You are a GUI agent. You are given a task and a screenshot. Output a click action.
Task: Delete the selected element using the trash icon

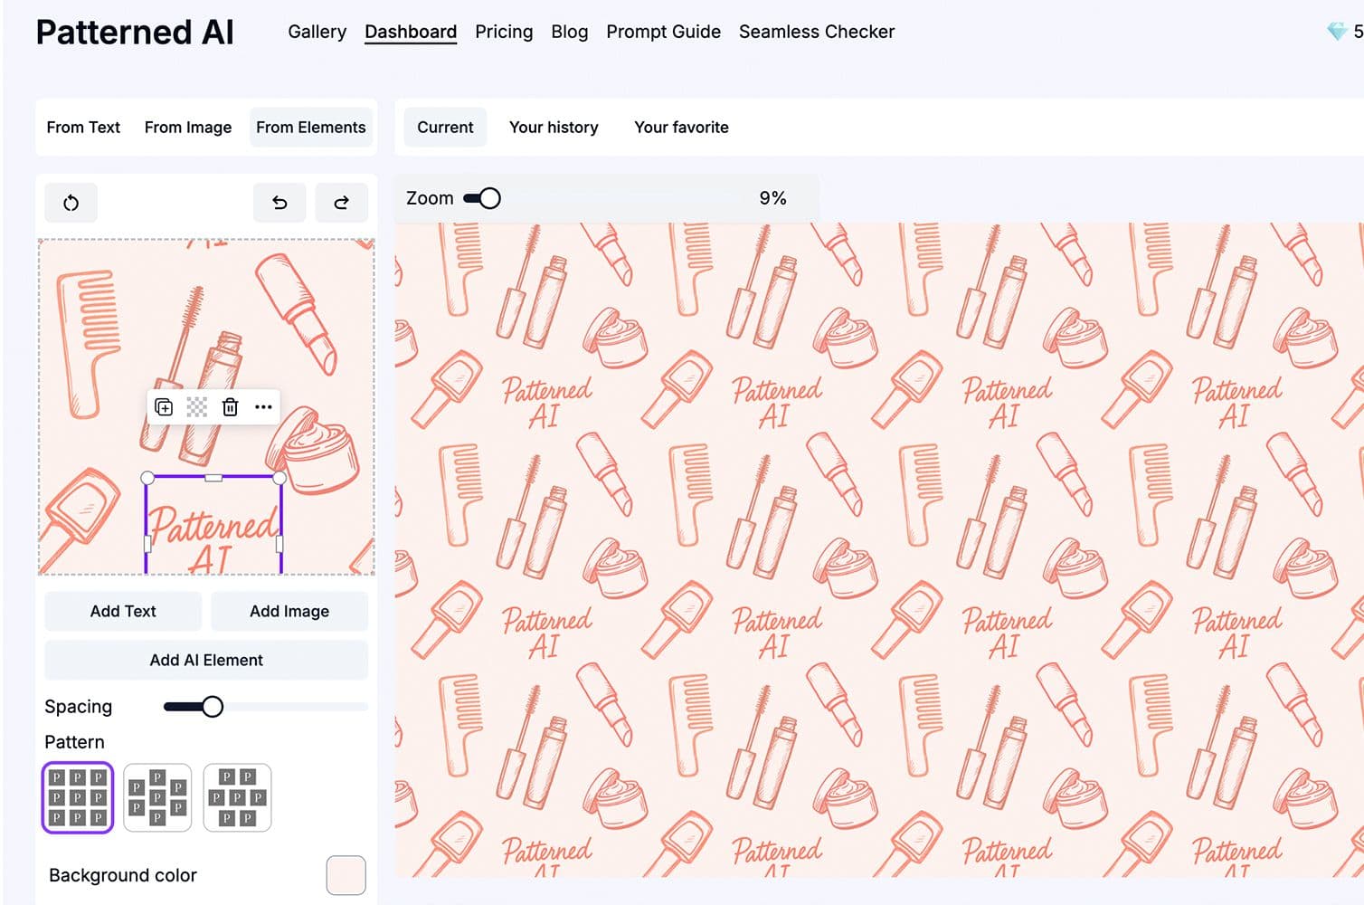230,407
